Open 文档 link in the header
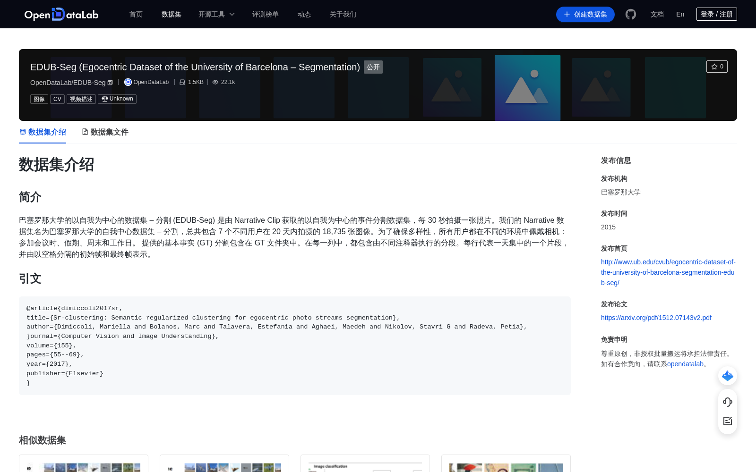The image size is (756, 472). pyautogui.click(x=657, y=14)
